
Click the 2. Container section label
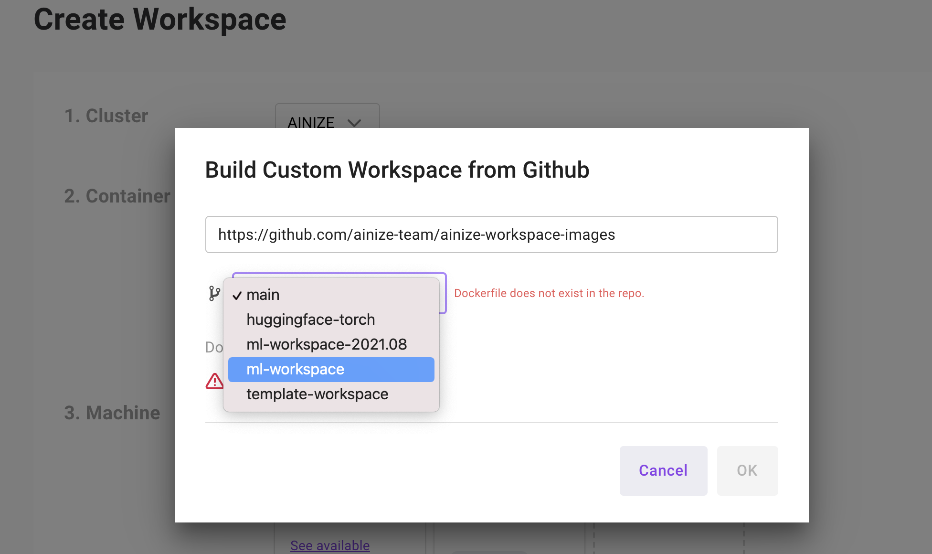click(117, 195)
